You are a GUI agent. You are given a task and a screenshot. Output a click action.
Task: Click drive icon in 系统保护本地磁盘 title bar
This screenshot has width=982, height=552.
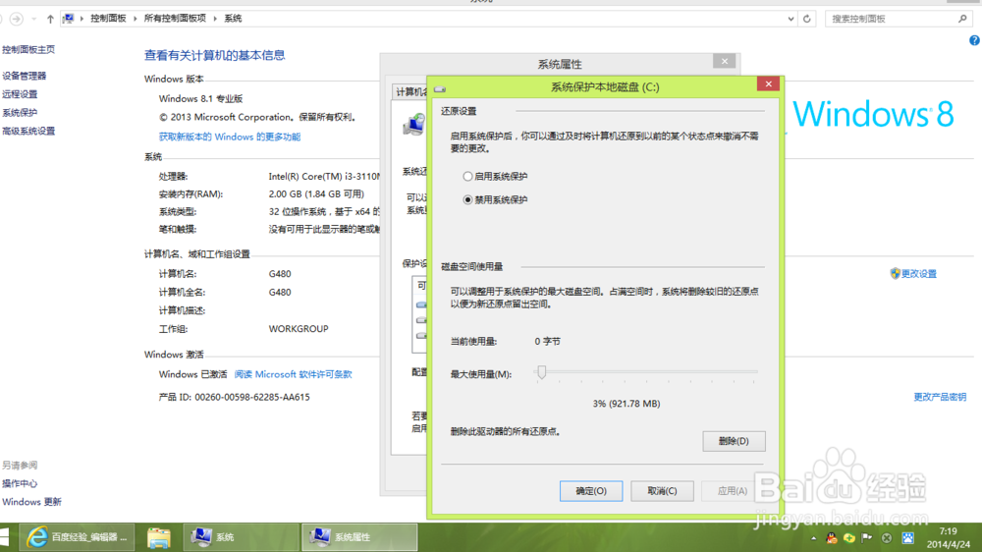[440, 89]
